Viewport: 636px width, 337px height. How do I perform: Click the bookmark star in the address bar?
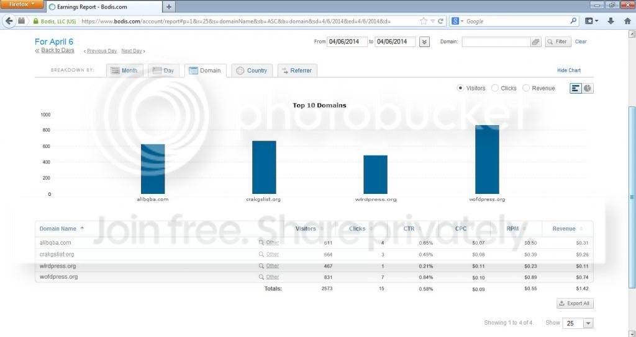(x=424, y=21)
